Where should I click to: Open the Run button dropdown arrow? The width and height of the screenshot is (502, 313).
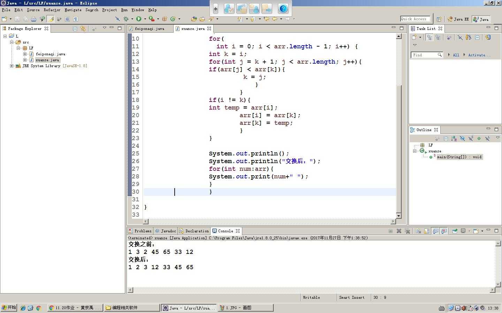[145, 19]
